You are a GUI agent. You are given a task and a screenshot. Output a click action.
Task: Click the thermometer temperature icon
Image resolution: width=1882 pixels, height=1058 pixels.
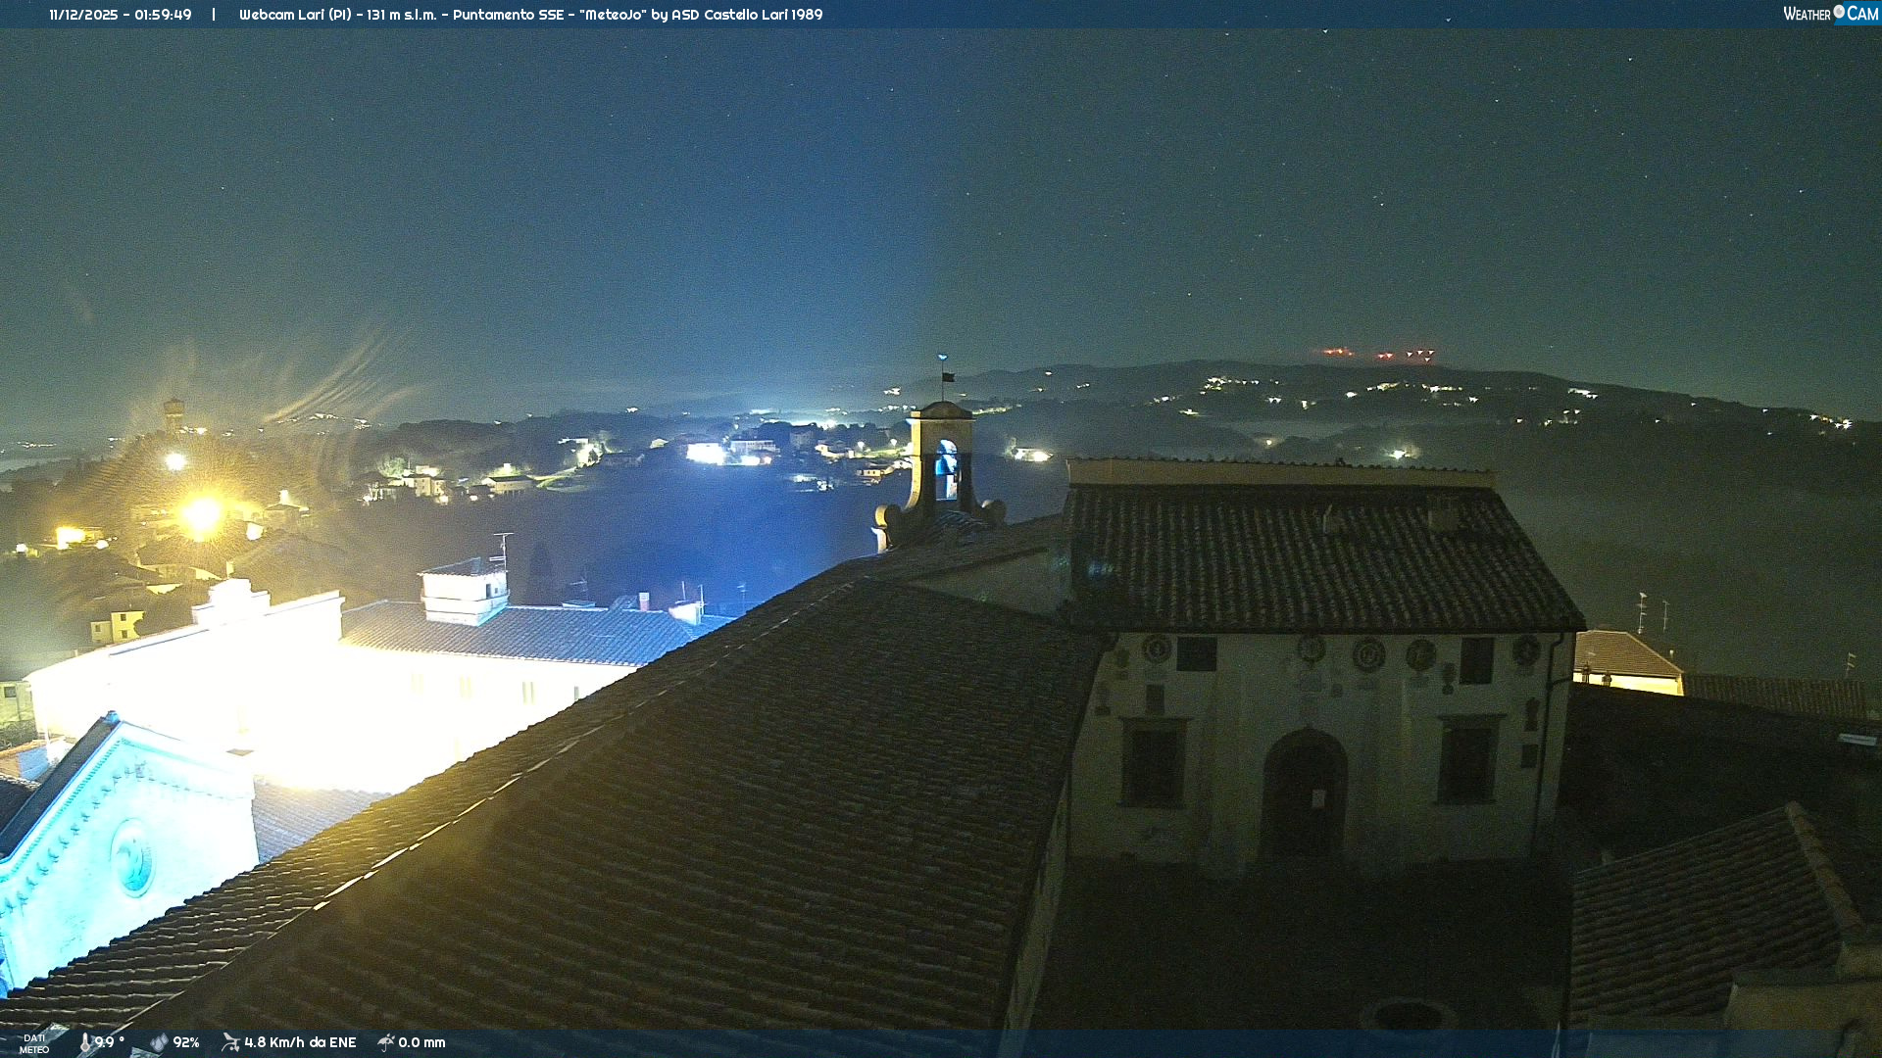(85, 1042)
